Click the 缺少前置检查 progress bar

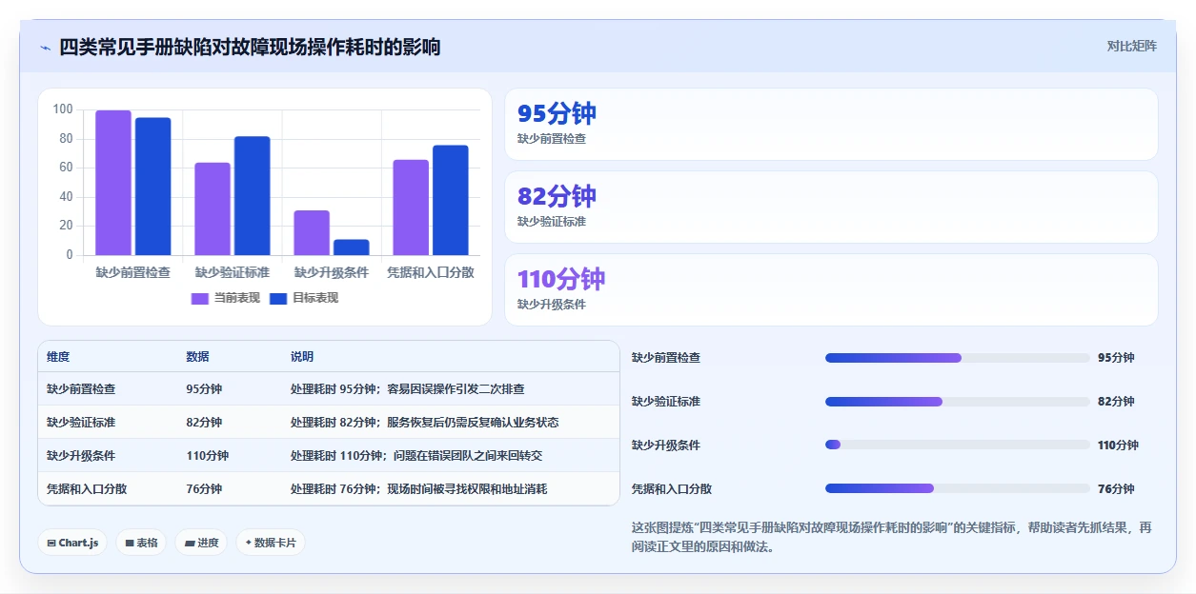point(957,358)
